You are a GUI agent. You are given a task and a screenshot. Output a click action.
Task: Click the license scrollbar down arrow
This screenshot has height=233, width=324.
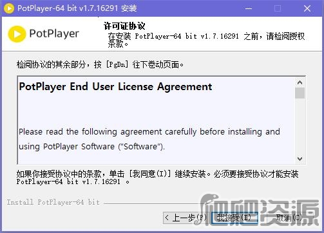300,159
